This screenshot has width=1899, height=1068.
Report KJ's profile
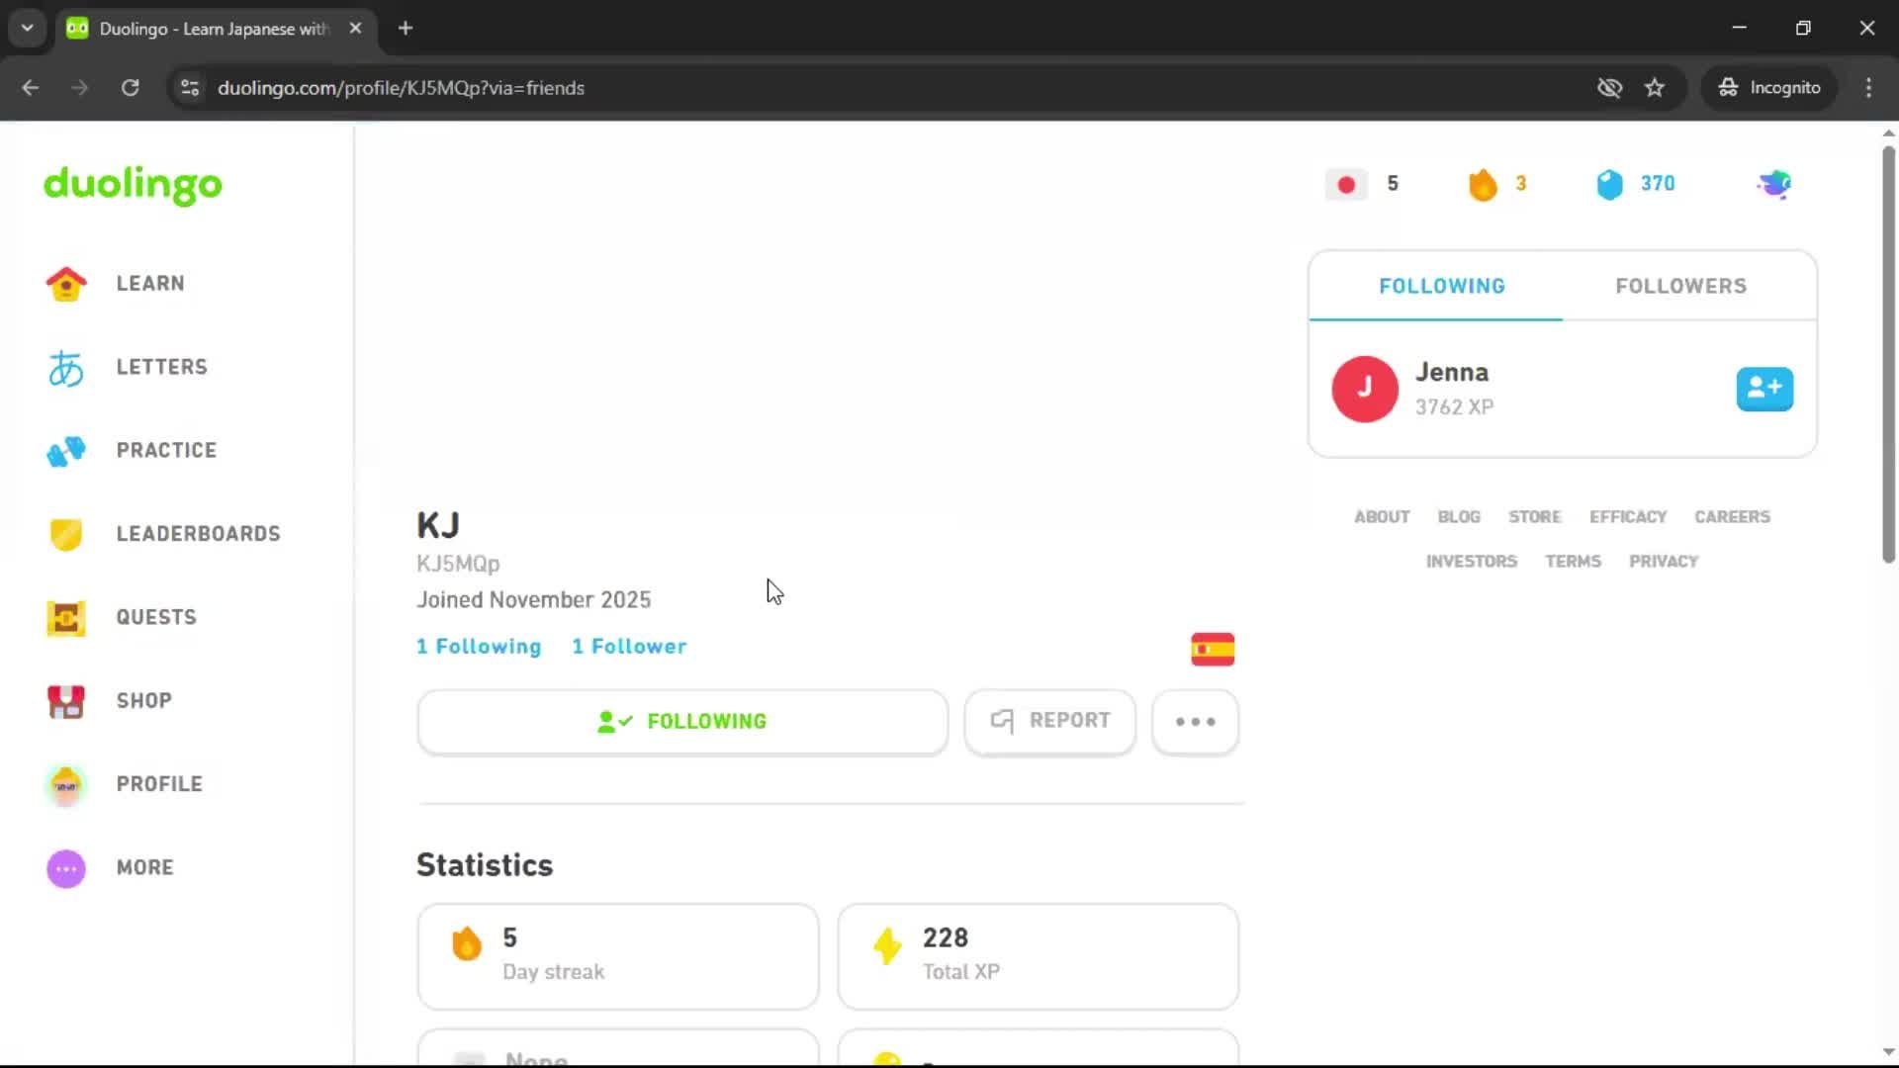(1049, 721)
